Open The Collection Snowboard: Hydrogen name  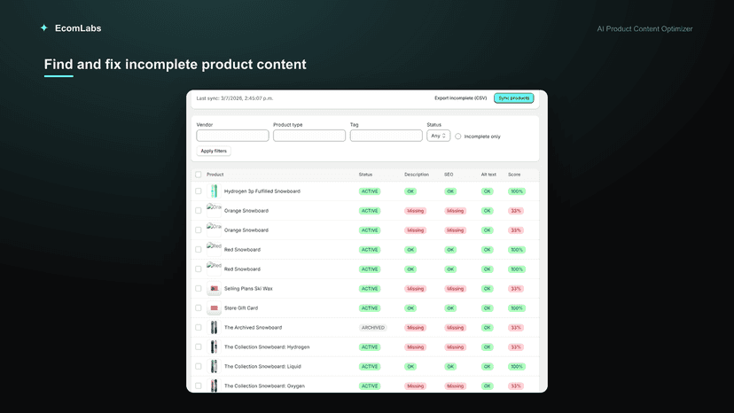(267, 347)
